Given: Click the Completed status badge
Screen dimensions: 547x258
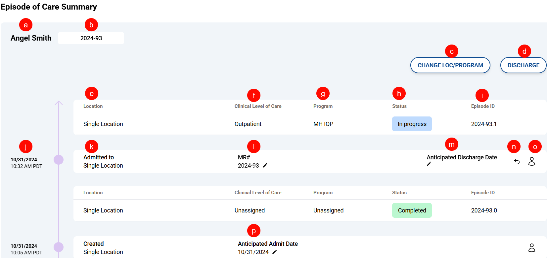Looking at the screenshot, I should 412,210.
